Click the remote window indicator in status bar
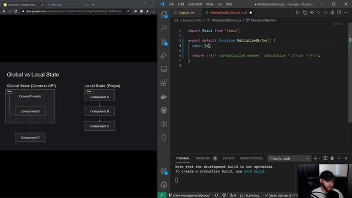Image resolution: width=352 pixels, height=198 pixels. [x=162, y=195]
